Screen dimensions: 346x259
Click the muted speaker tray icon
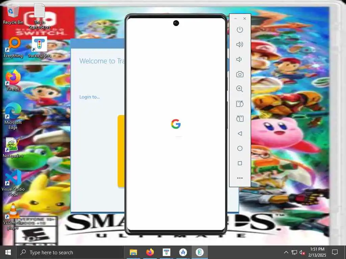click(302, 252)
